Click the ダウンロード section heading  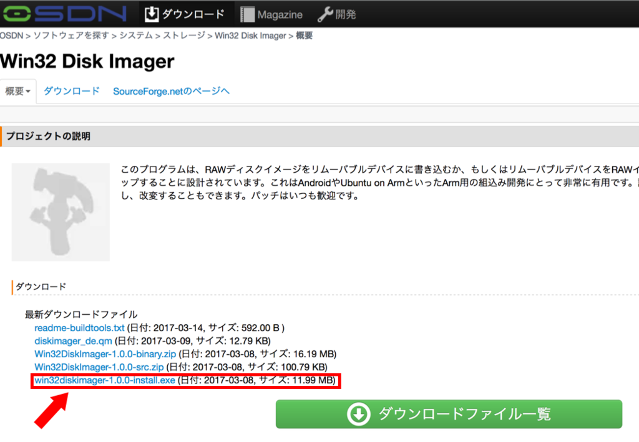41,287
